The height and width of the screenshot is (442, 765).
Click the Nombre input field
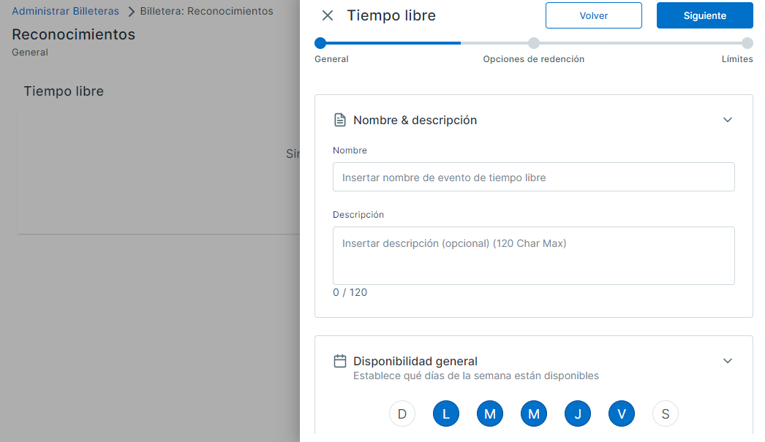point(533,177)
